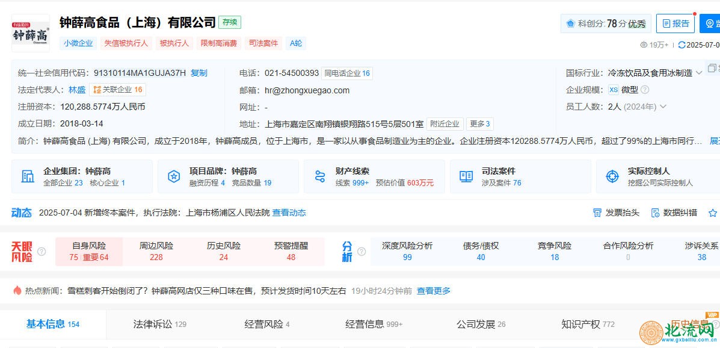The image size is (720, 348).
Task: Open 深度风险分析 99
Action: pyautogui.click(x=407, y=252)
